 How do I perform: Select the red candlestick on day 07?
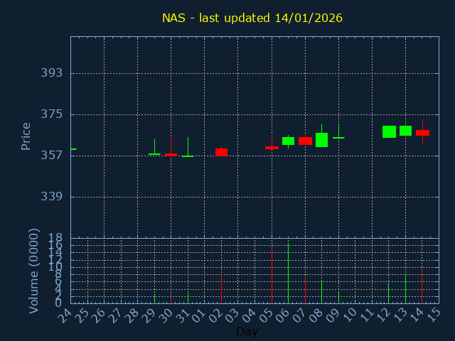point(305,141)
